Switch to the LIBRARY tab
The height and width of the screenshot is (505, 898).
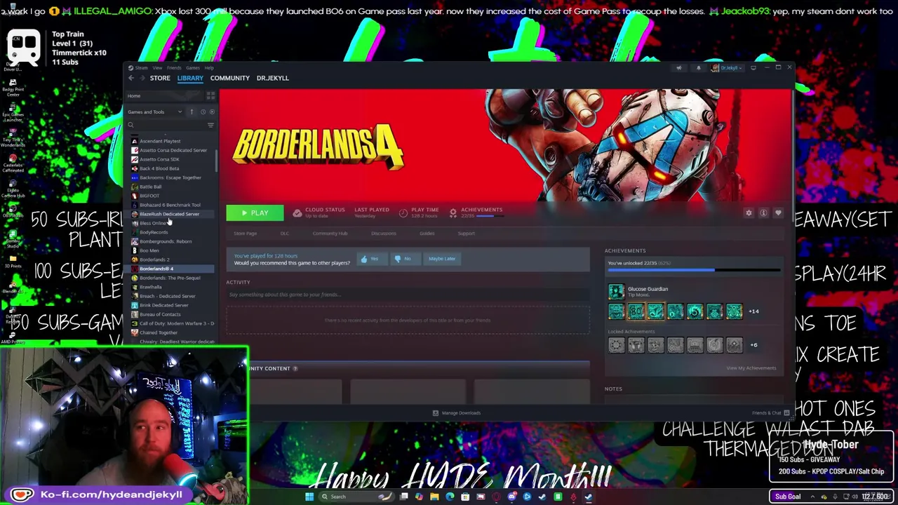pyautogui.click(x=190, y=78)
